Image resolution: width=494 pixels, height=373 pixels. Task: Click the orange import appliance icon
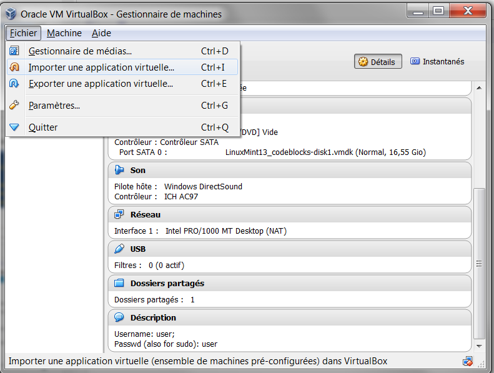14,67
